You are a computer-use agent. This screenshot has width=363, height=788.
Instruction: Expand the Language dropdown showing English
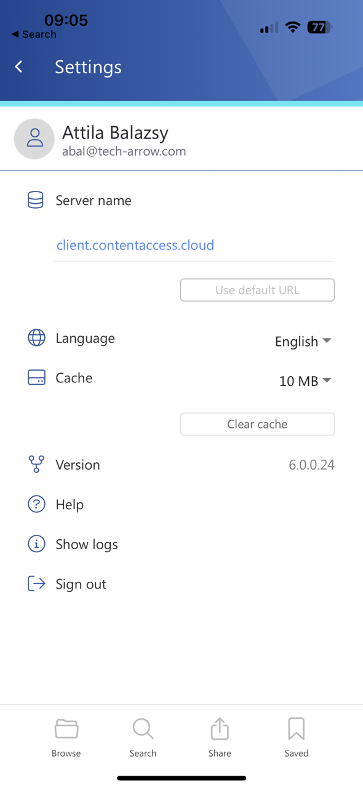[303, 341]
